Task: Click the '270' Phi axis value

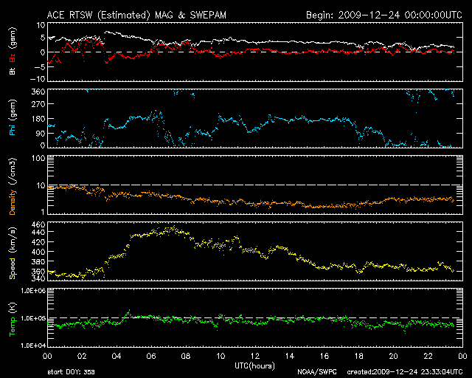Action: [x=38, y=104]
